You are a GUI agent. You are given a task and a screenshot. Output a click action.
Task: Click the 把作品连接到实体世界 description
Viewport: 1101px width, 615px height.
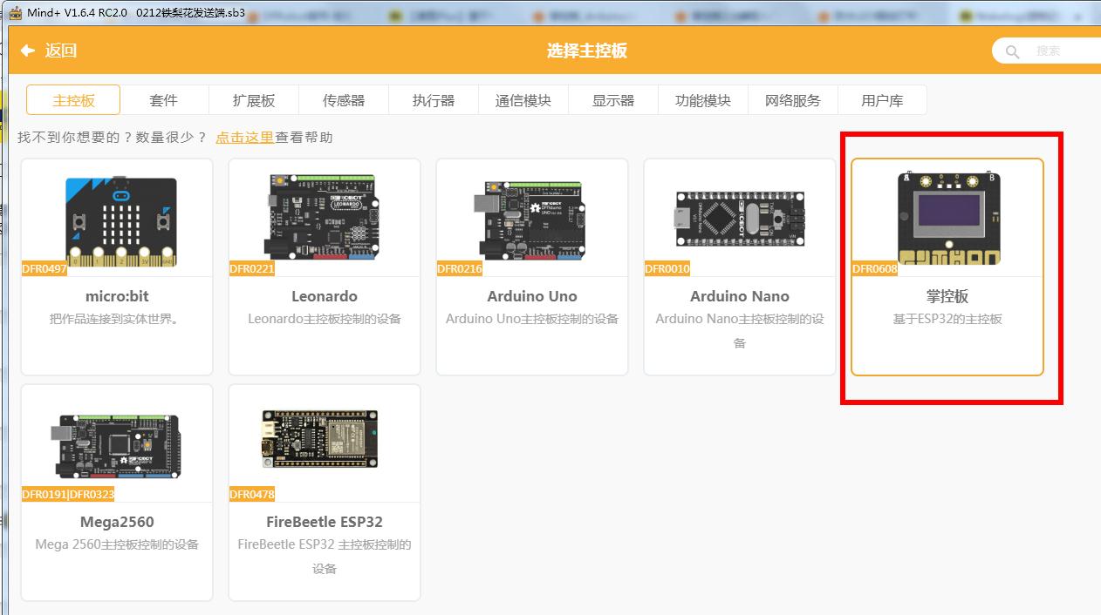(114, 319)
